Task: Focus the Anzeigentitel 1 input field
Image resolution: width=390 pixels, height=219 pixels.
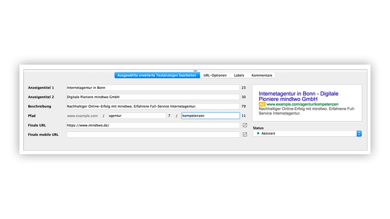Action: 153,88
